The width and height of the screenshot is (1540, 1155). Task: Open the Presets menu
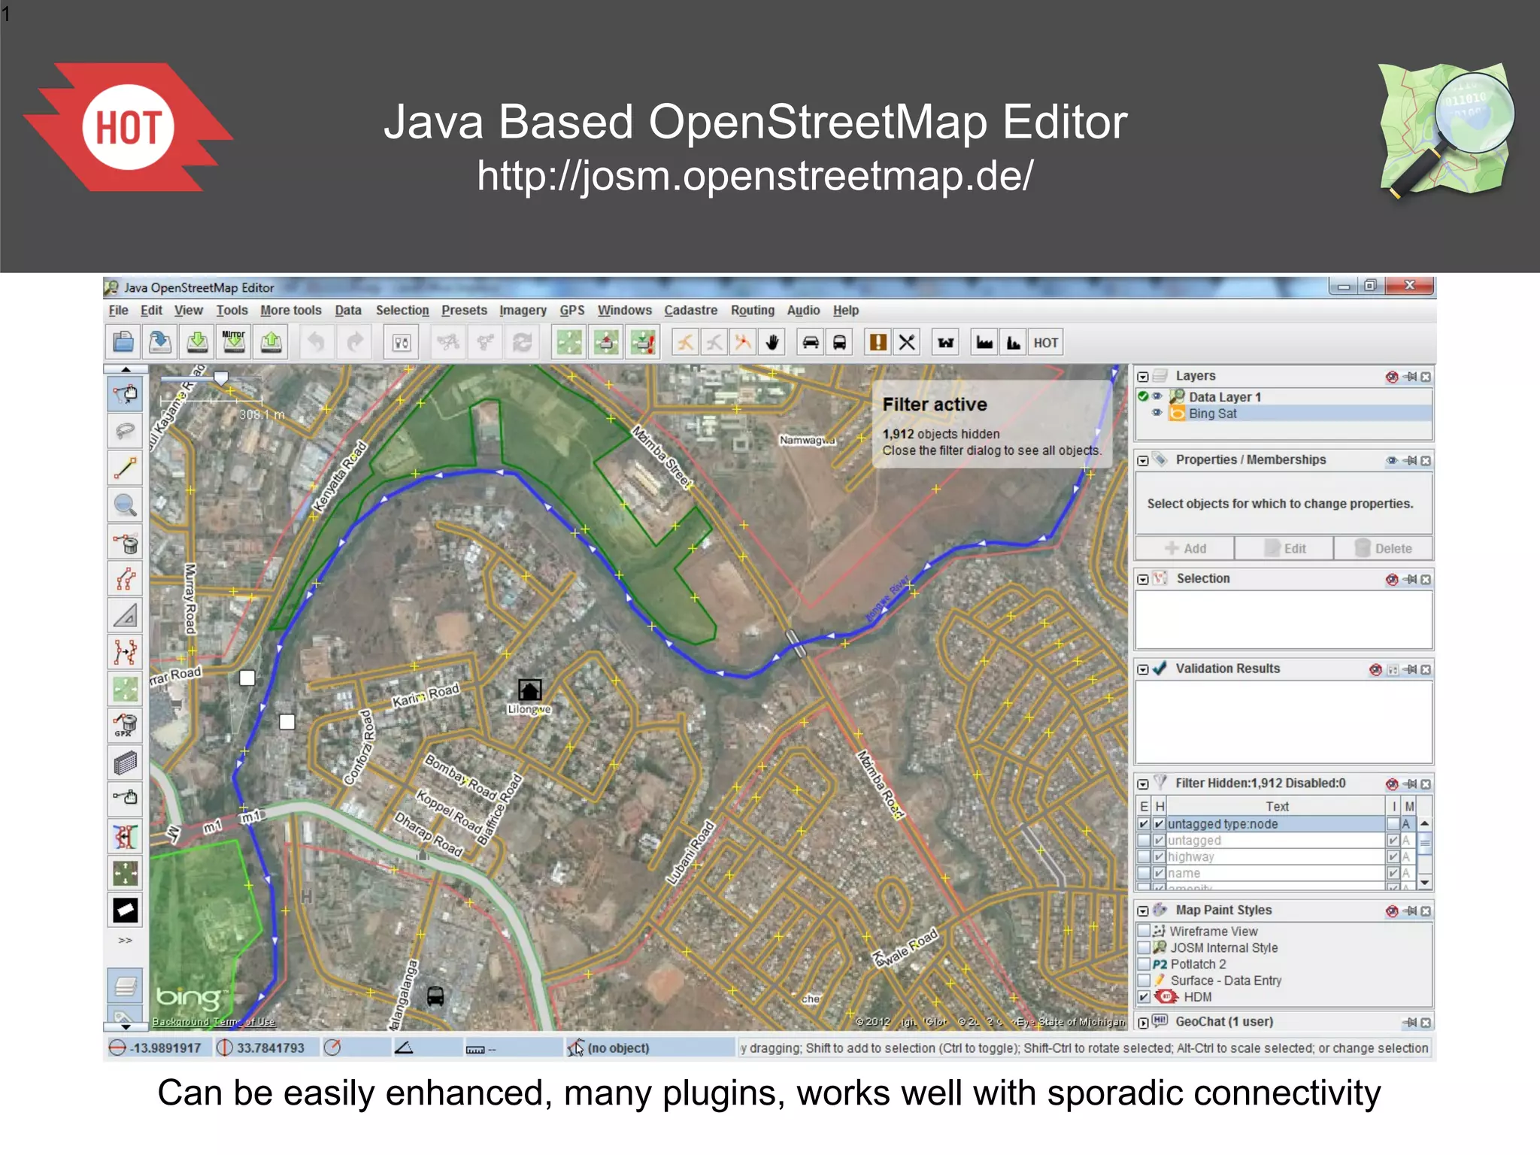(x=464, y=311)
